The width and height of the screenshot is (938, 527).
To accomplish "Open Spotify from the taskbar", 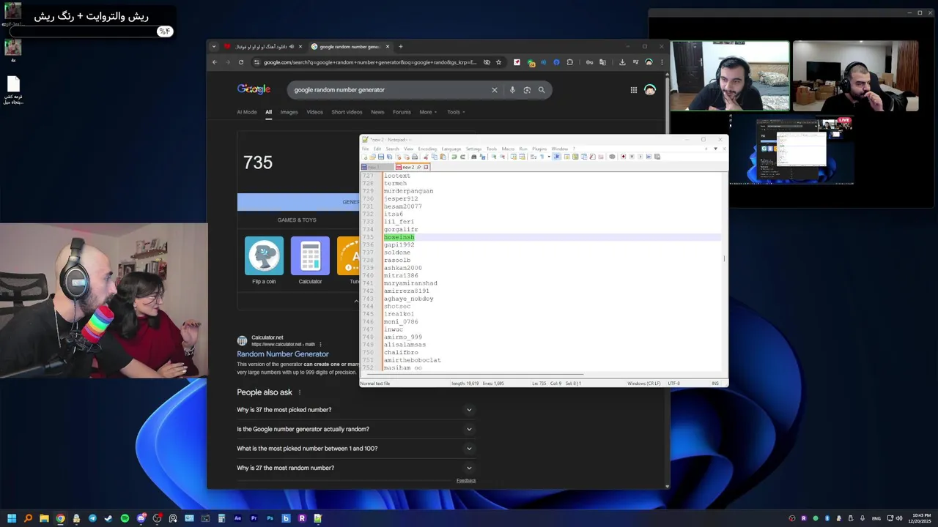I will coord(125,518).
